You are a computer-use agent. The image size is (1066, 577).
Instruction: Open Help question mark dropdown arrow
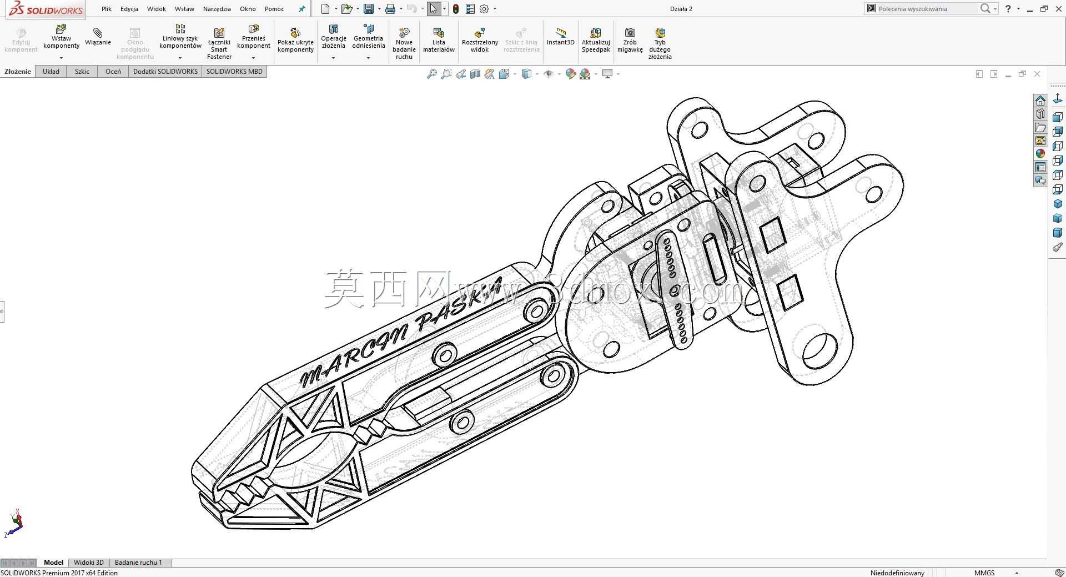pos(1018,9)
